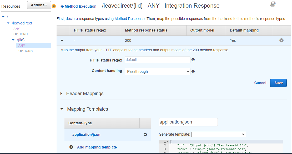Collapse the /{lid} resource in the tree

pyautogui.click(x=13, y=40)
